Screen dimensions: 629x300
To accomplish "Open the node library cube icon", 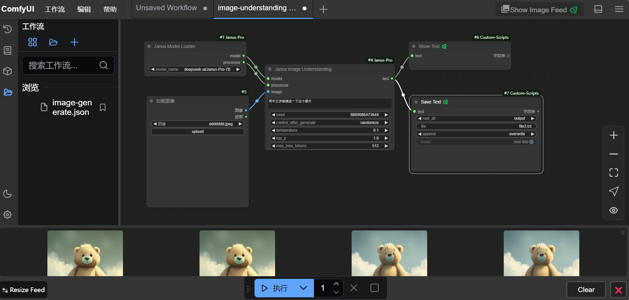I will pos(8,71).
